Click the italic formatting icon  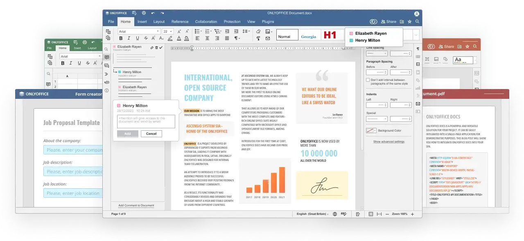(129, 38)
